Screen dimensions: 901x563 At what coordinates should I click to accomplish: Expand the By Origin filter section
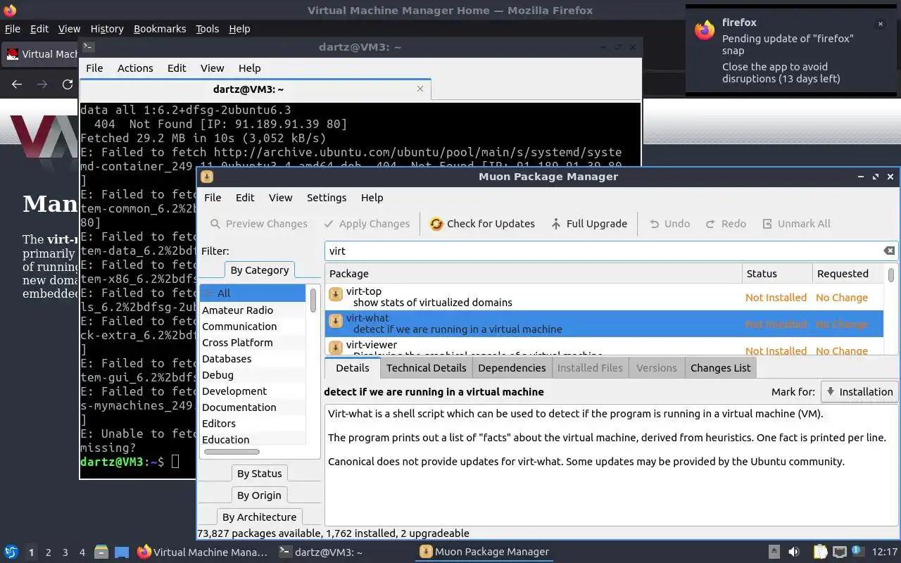pyautogui.click(x=259, y=495)
